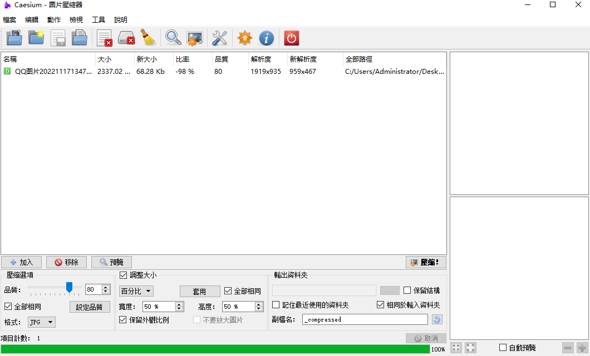Open the 寬度 50% spinner dropdown arrows

[x=179, y=305]
